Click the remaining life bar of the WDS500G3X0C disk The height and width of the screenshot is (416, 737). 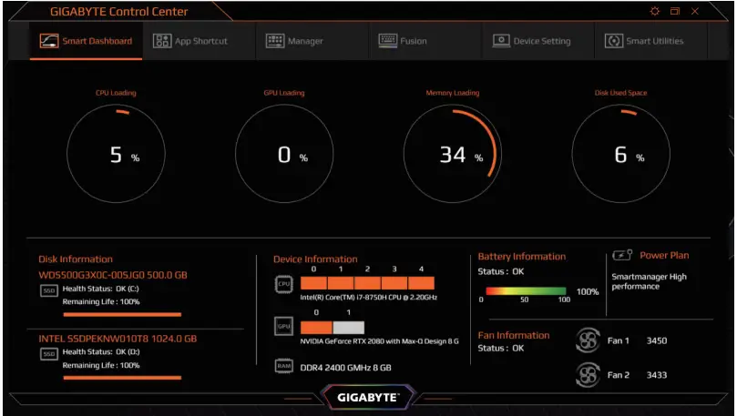[x=122, y=314]
